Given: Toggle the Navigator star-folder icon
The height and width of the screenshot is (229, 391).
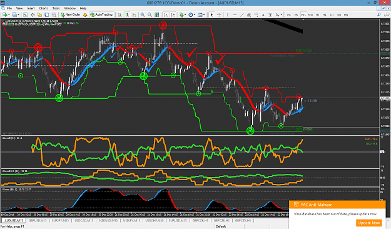Looking at the screenshot, I should [39, 15].
